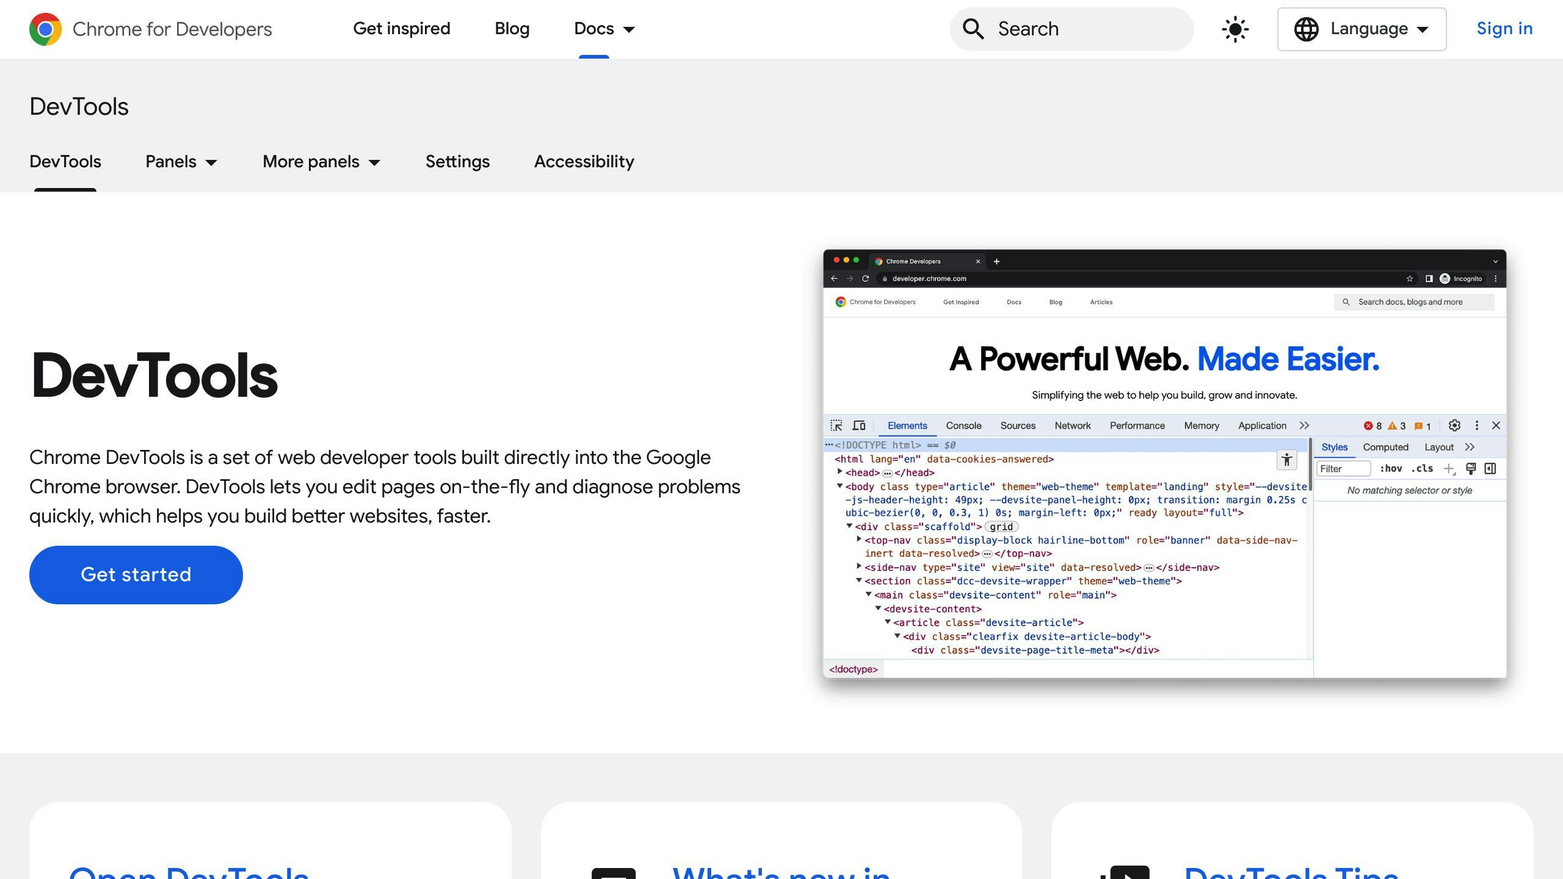Select the inspect element cursor icon
1563x879 pixels.
pos(838,425)
